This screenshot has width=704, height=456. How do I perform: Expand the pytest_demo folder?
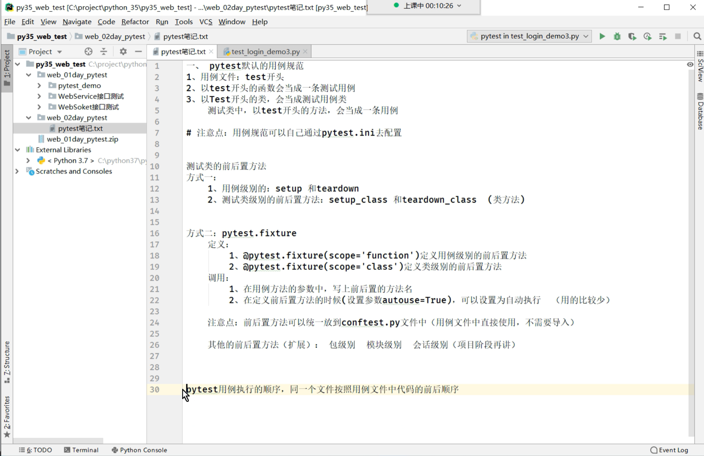(39, 86)
